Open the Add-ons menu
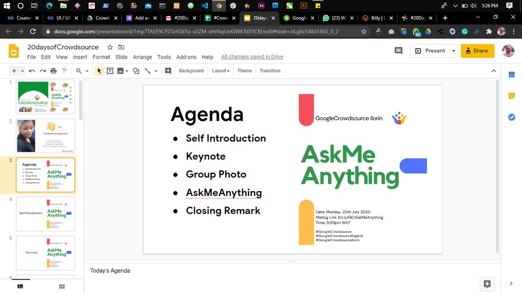 point(186,57)
